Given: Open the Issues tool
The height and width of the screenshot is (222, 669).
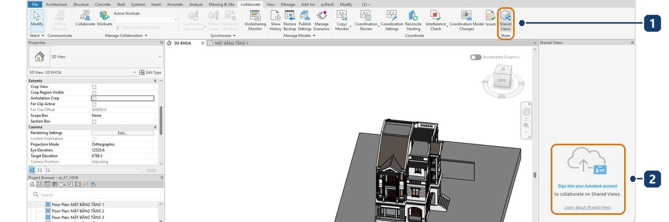Looking at the screenshot, I should (490, 18).
